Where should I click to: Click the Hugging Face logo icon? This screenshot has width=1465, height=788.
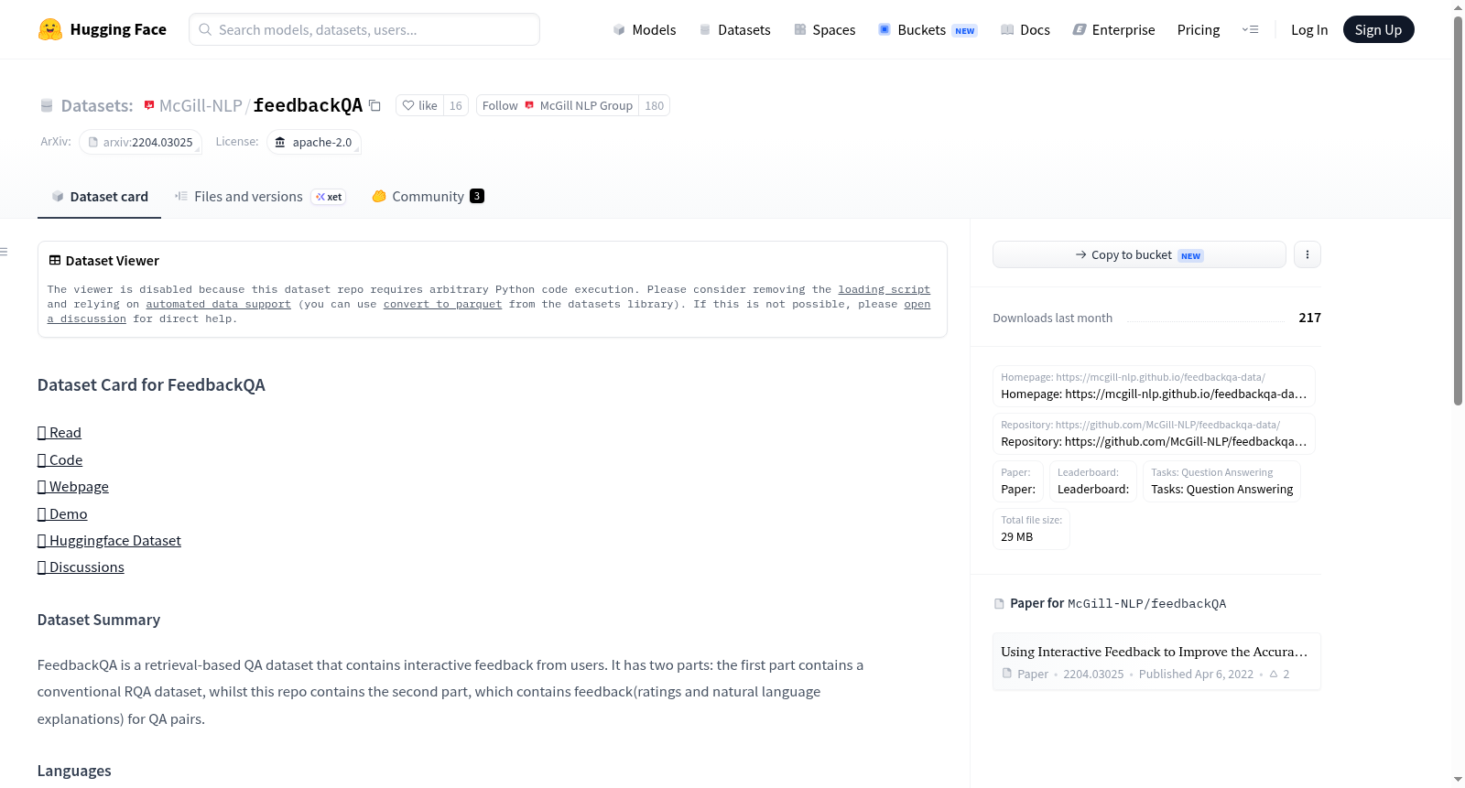(x=50, y=29)
